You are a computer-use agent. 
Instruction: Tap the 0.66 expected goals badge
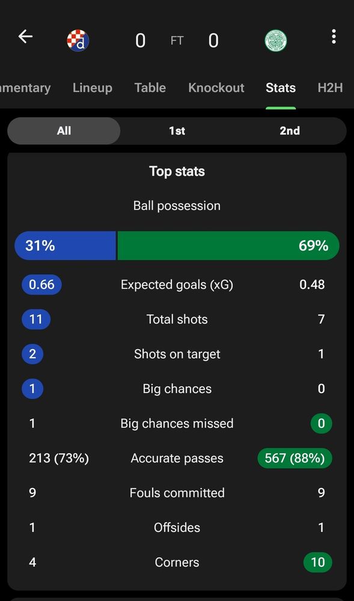click(x=41, y=285)
